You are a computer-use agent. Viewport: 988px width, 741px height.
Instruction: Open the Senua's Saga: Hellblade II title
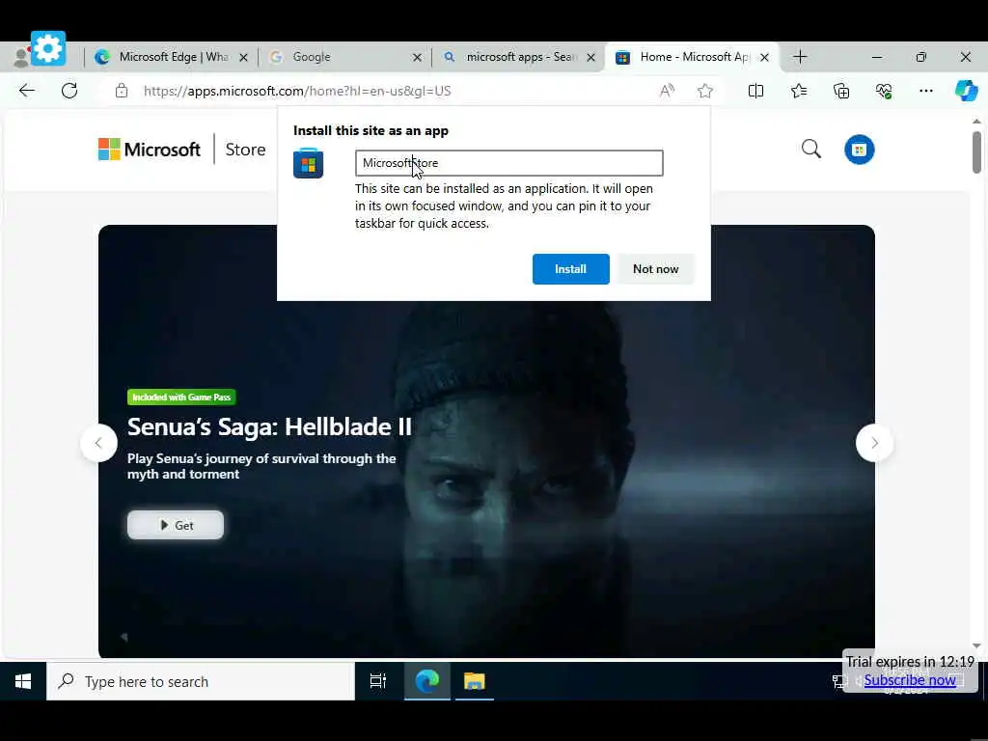(x=269, y=426)
